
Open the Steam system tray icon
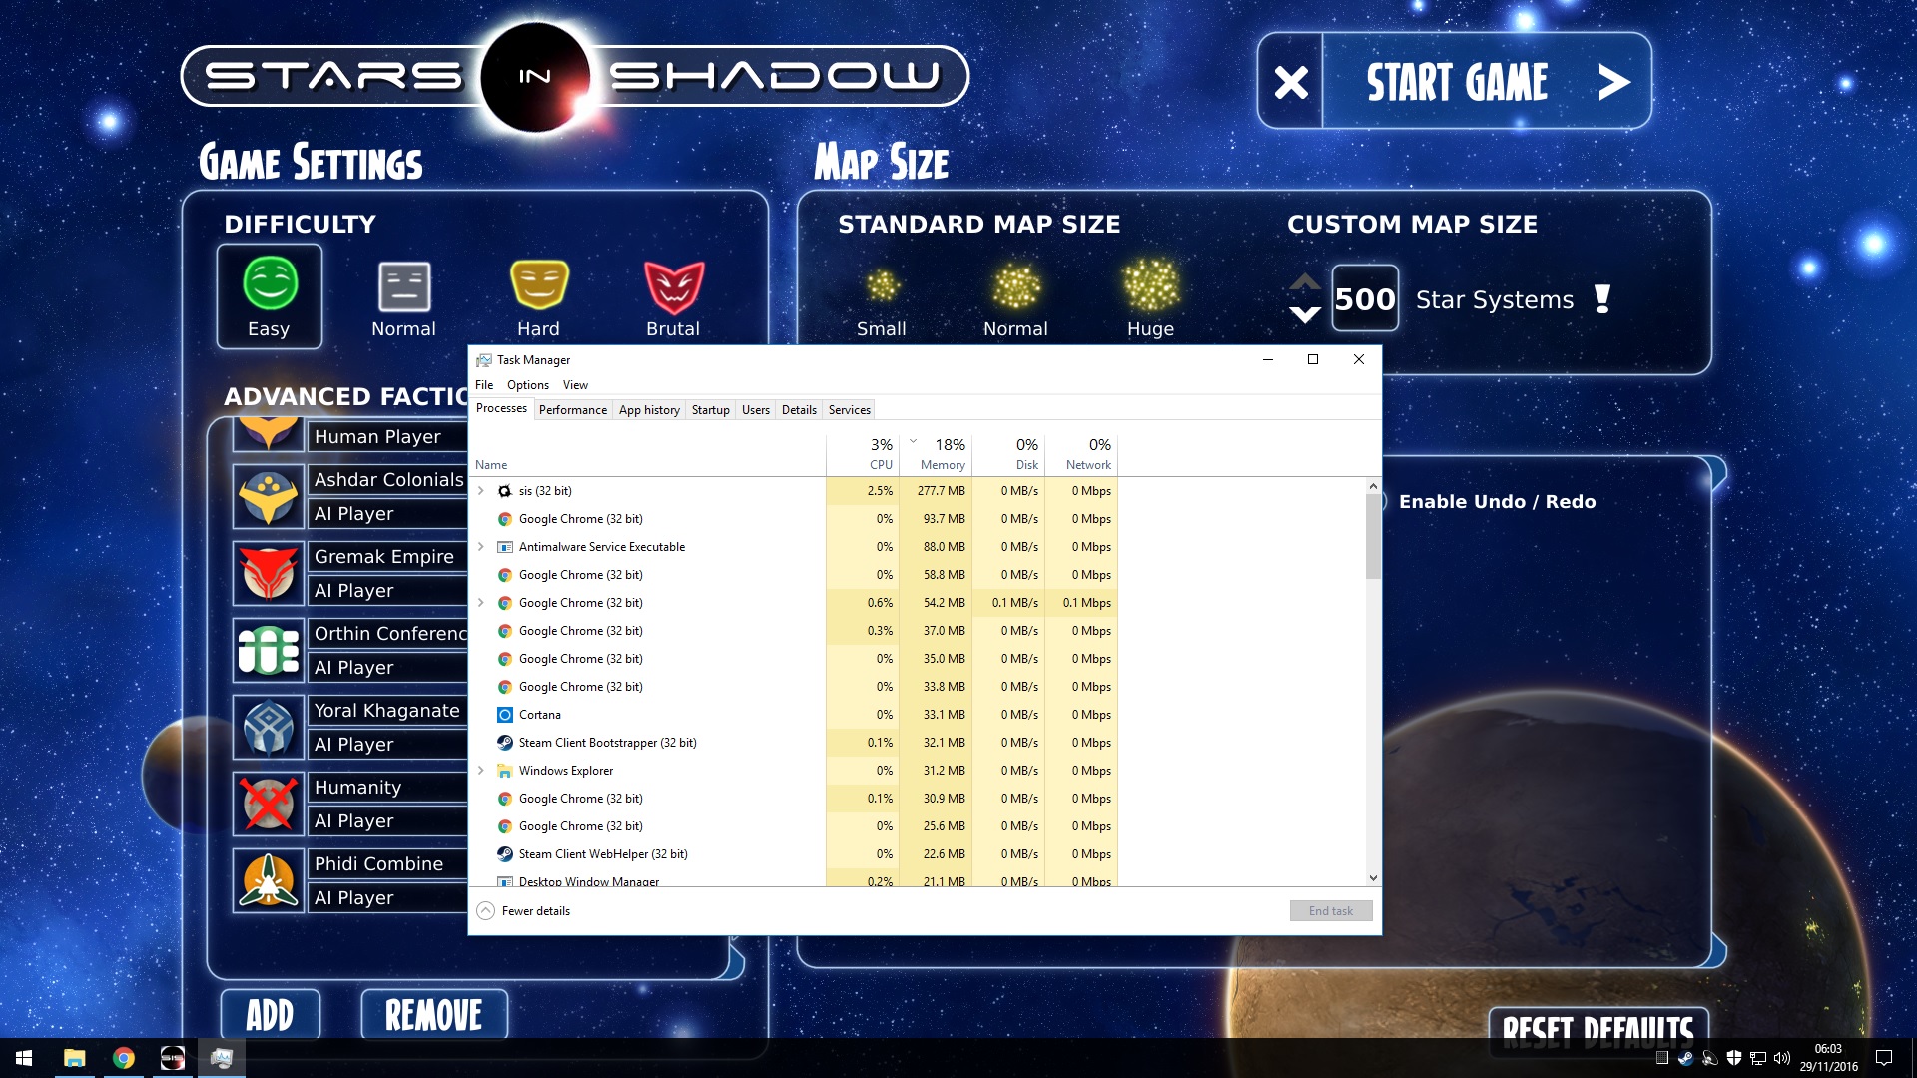tap(1685, 1058)
